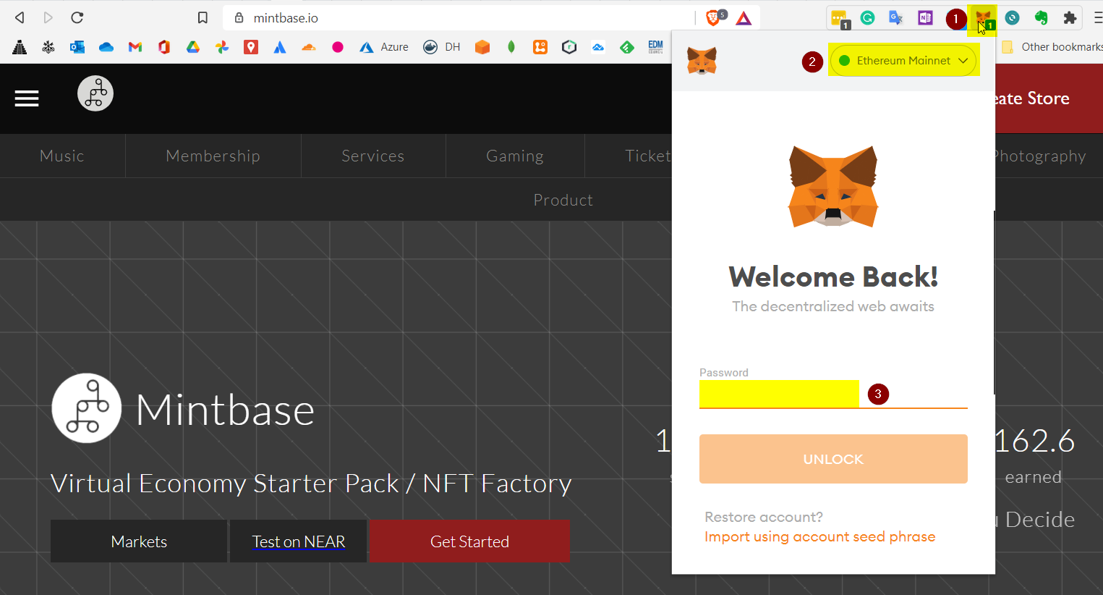
Task: Select the Services category tab
Action: [x=373, y=156]
